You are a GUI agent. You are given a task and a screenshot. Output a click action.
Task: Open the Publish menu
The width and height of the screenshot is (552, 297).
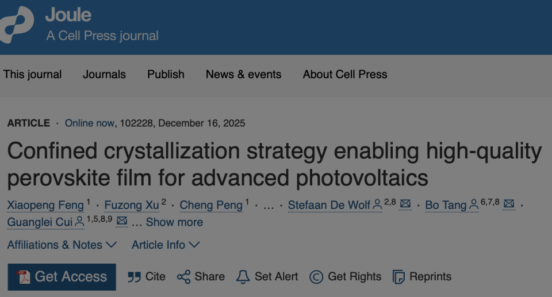[x=166, y=74]
